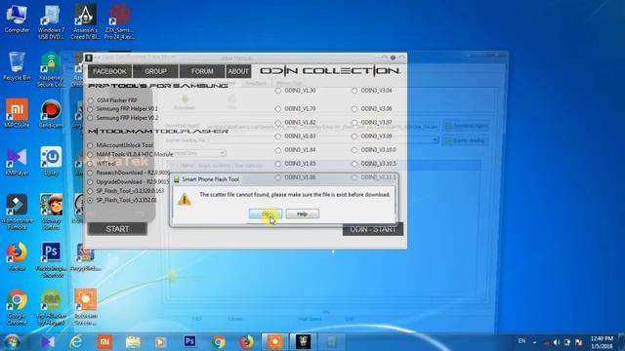This screenshot has height=351, width=625.
Task: Open File Explorer from the taskbar
Action: click(x=133, y=342)
